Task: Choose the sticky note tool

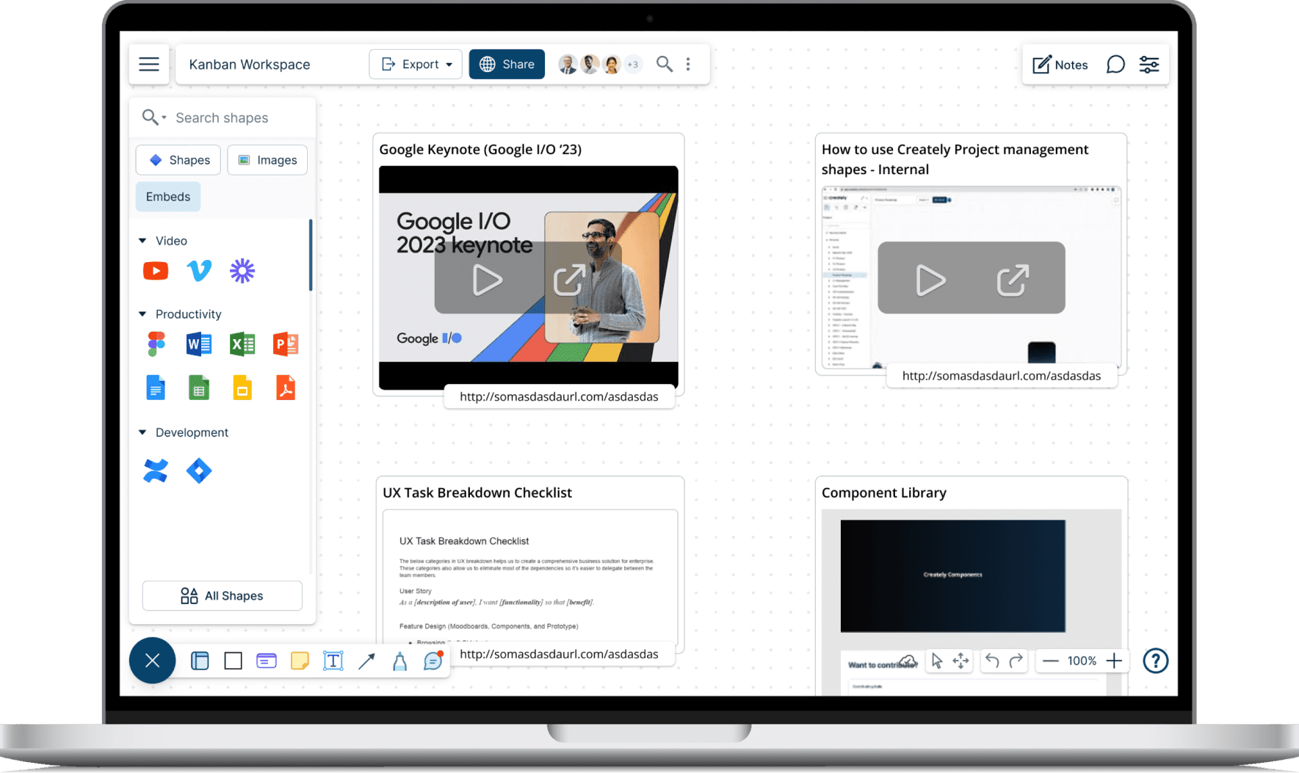Action: [300, 661]
